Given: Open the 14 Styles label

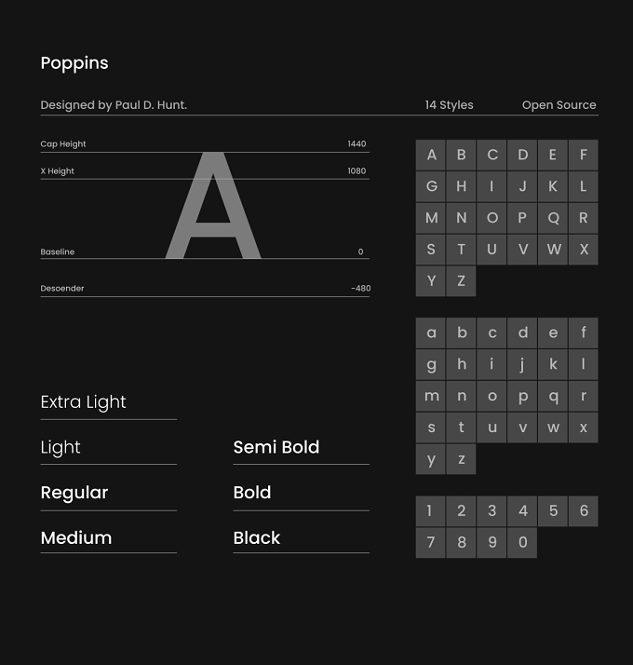Looking at the screenshot, I should 449,104.
